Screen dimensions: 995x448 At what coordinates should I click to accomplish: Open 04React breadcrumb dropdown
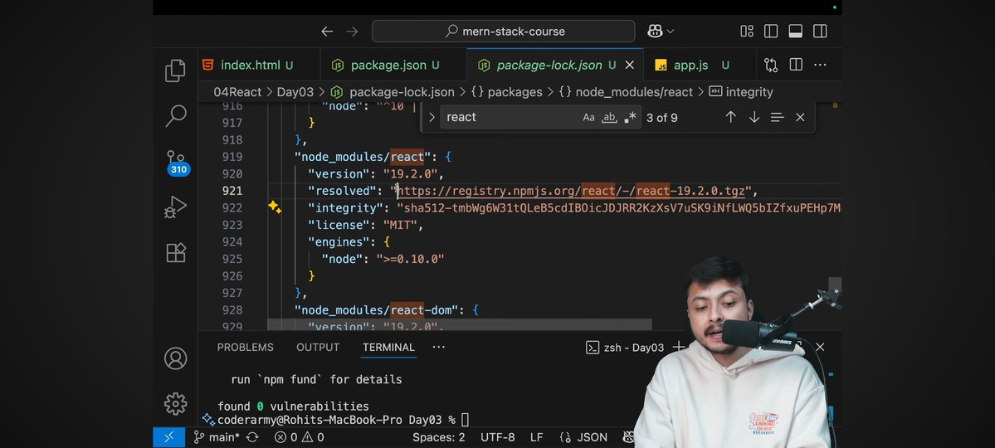pyautogui.click(x=237, y=92)
